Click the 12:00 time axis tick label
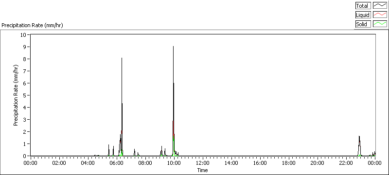389x175 pixels. click(x=202, y=163)
